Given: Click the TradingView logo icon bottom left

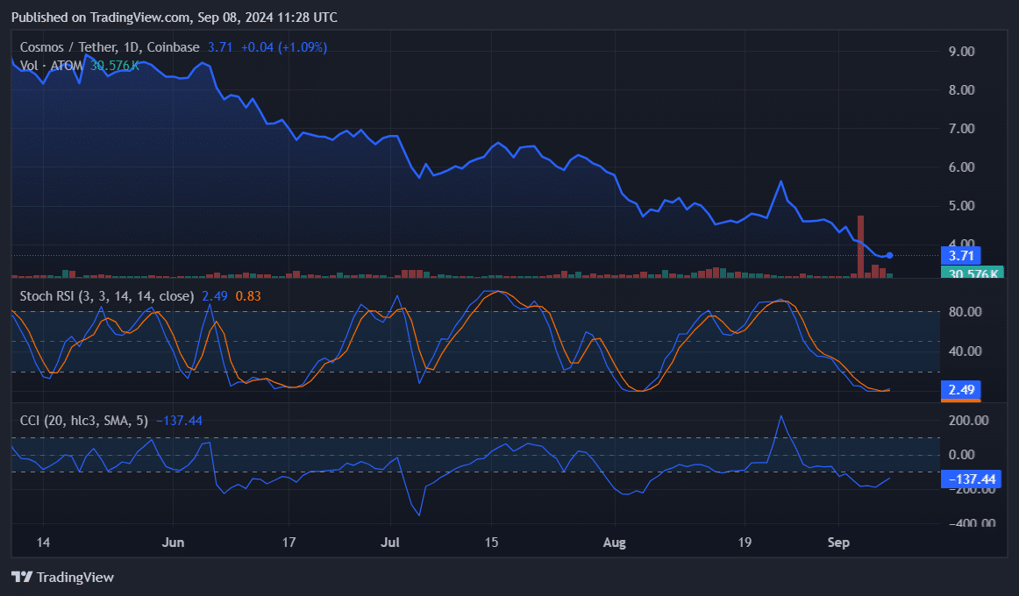Looking at the screenshot, I should 21,577.
